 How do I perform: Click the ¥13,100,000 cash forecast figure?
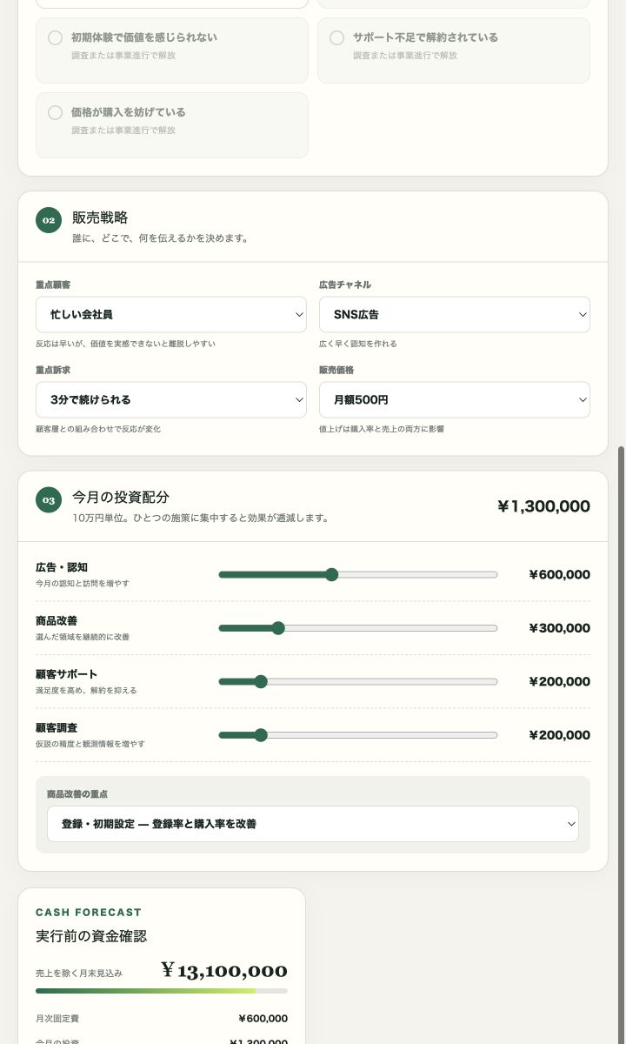(x=224, y=971)
